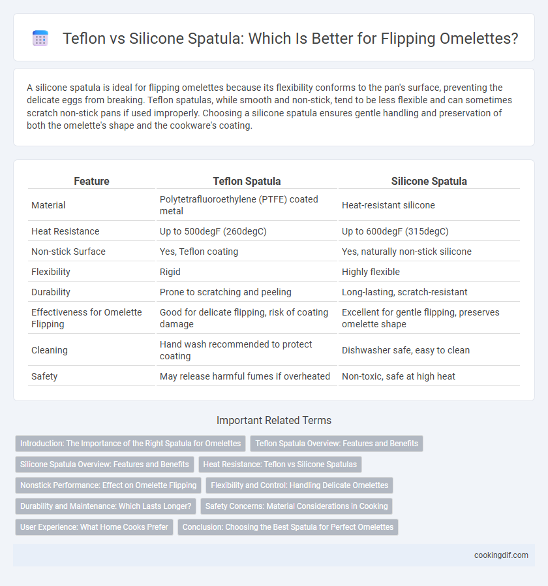Screen dimensions: 548x586
Task: Select the Conclusion: Choosing the Best Spatula tag
Action: pos(288,527)
